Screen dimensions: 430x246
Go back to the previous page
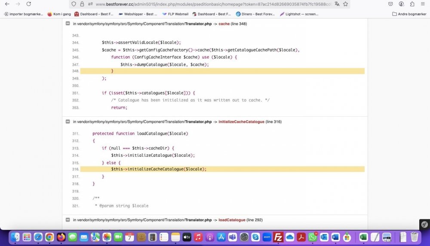tap(7, 4)
